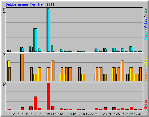
Task: Select the day 14 axis label
Action: click(x=65, y=114)
